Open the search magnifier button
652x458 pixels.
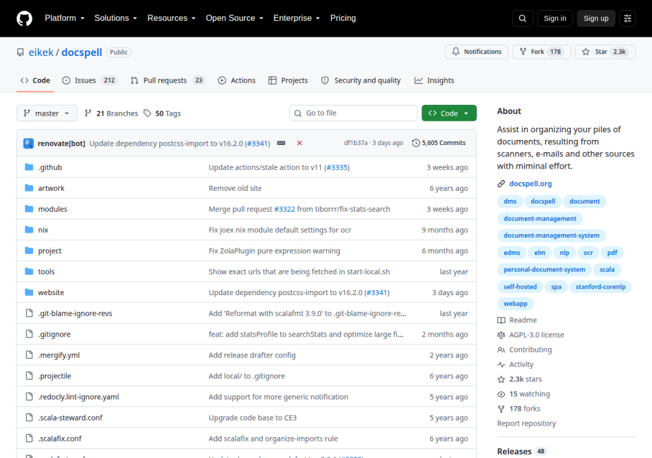[522, 18]
